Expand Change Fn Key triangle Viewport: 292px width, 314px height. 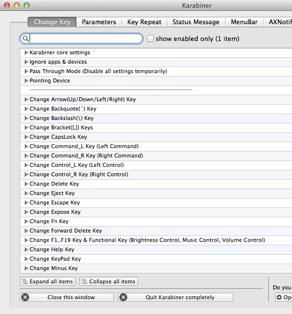pyautogui.click(x=26, y=221)
